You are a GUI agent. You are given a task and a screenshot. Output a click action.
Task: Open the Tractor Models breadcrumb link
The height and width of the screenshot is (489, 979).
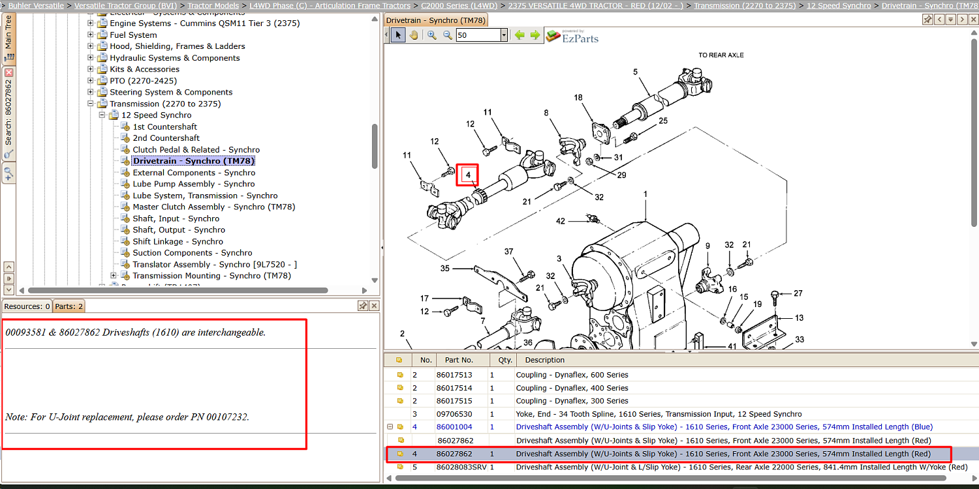(213, 5)
